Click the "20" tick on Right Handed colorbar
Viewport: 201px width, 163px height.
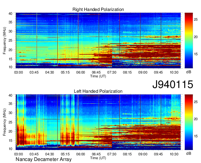196,37
